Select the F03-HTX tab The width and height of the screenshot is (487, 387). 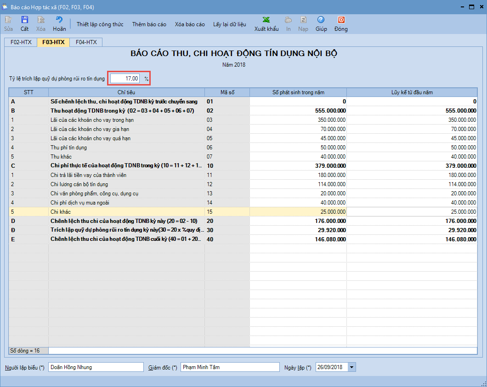(x=53, y=42)
